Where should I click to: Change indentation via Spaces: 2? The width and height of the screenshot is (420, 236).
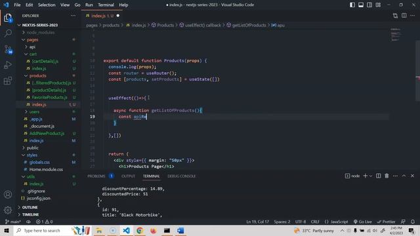point(282,222)
